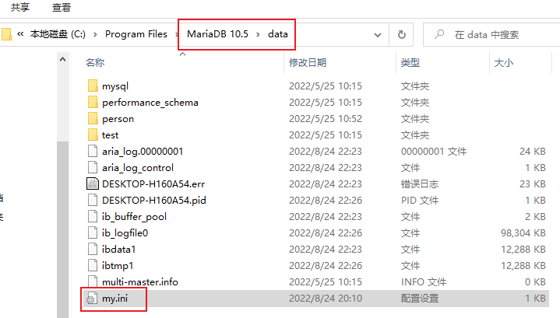Click 错误日志 type of the .err file

pos(420,184)
